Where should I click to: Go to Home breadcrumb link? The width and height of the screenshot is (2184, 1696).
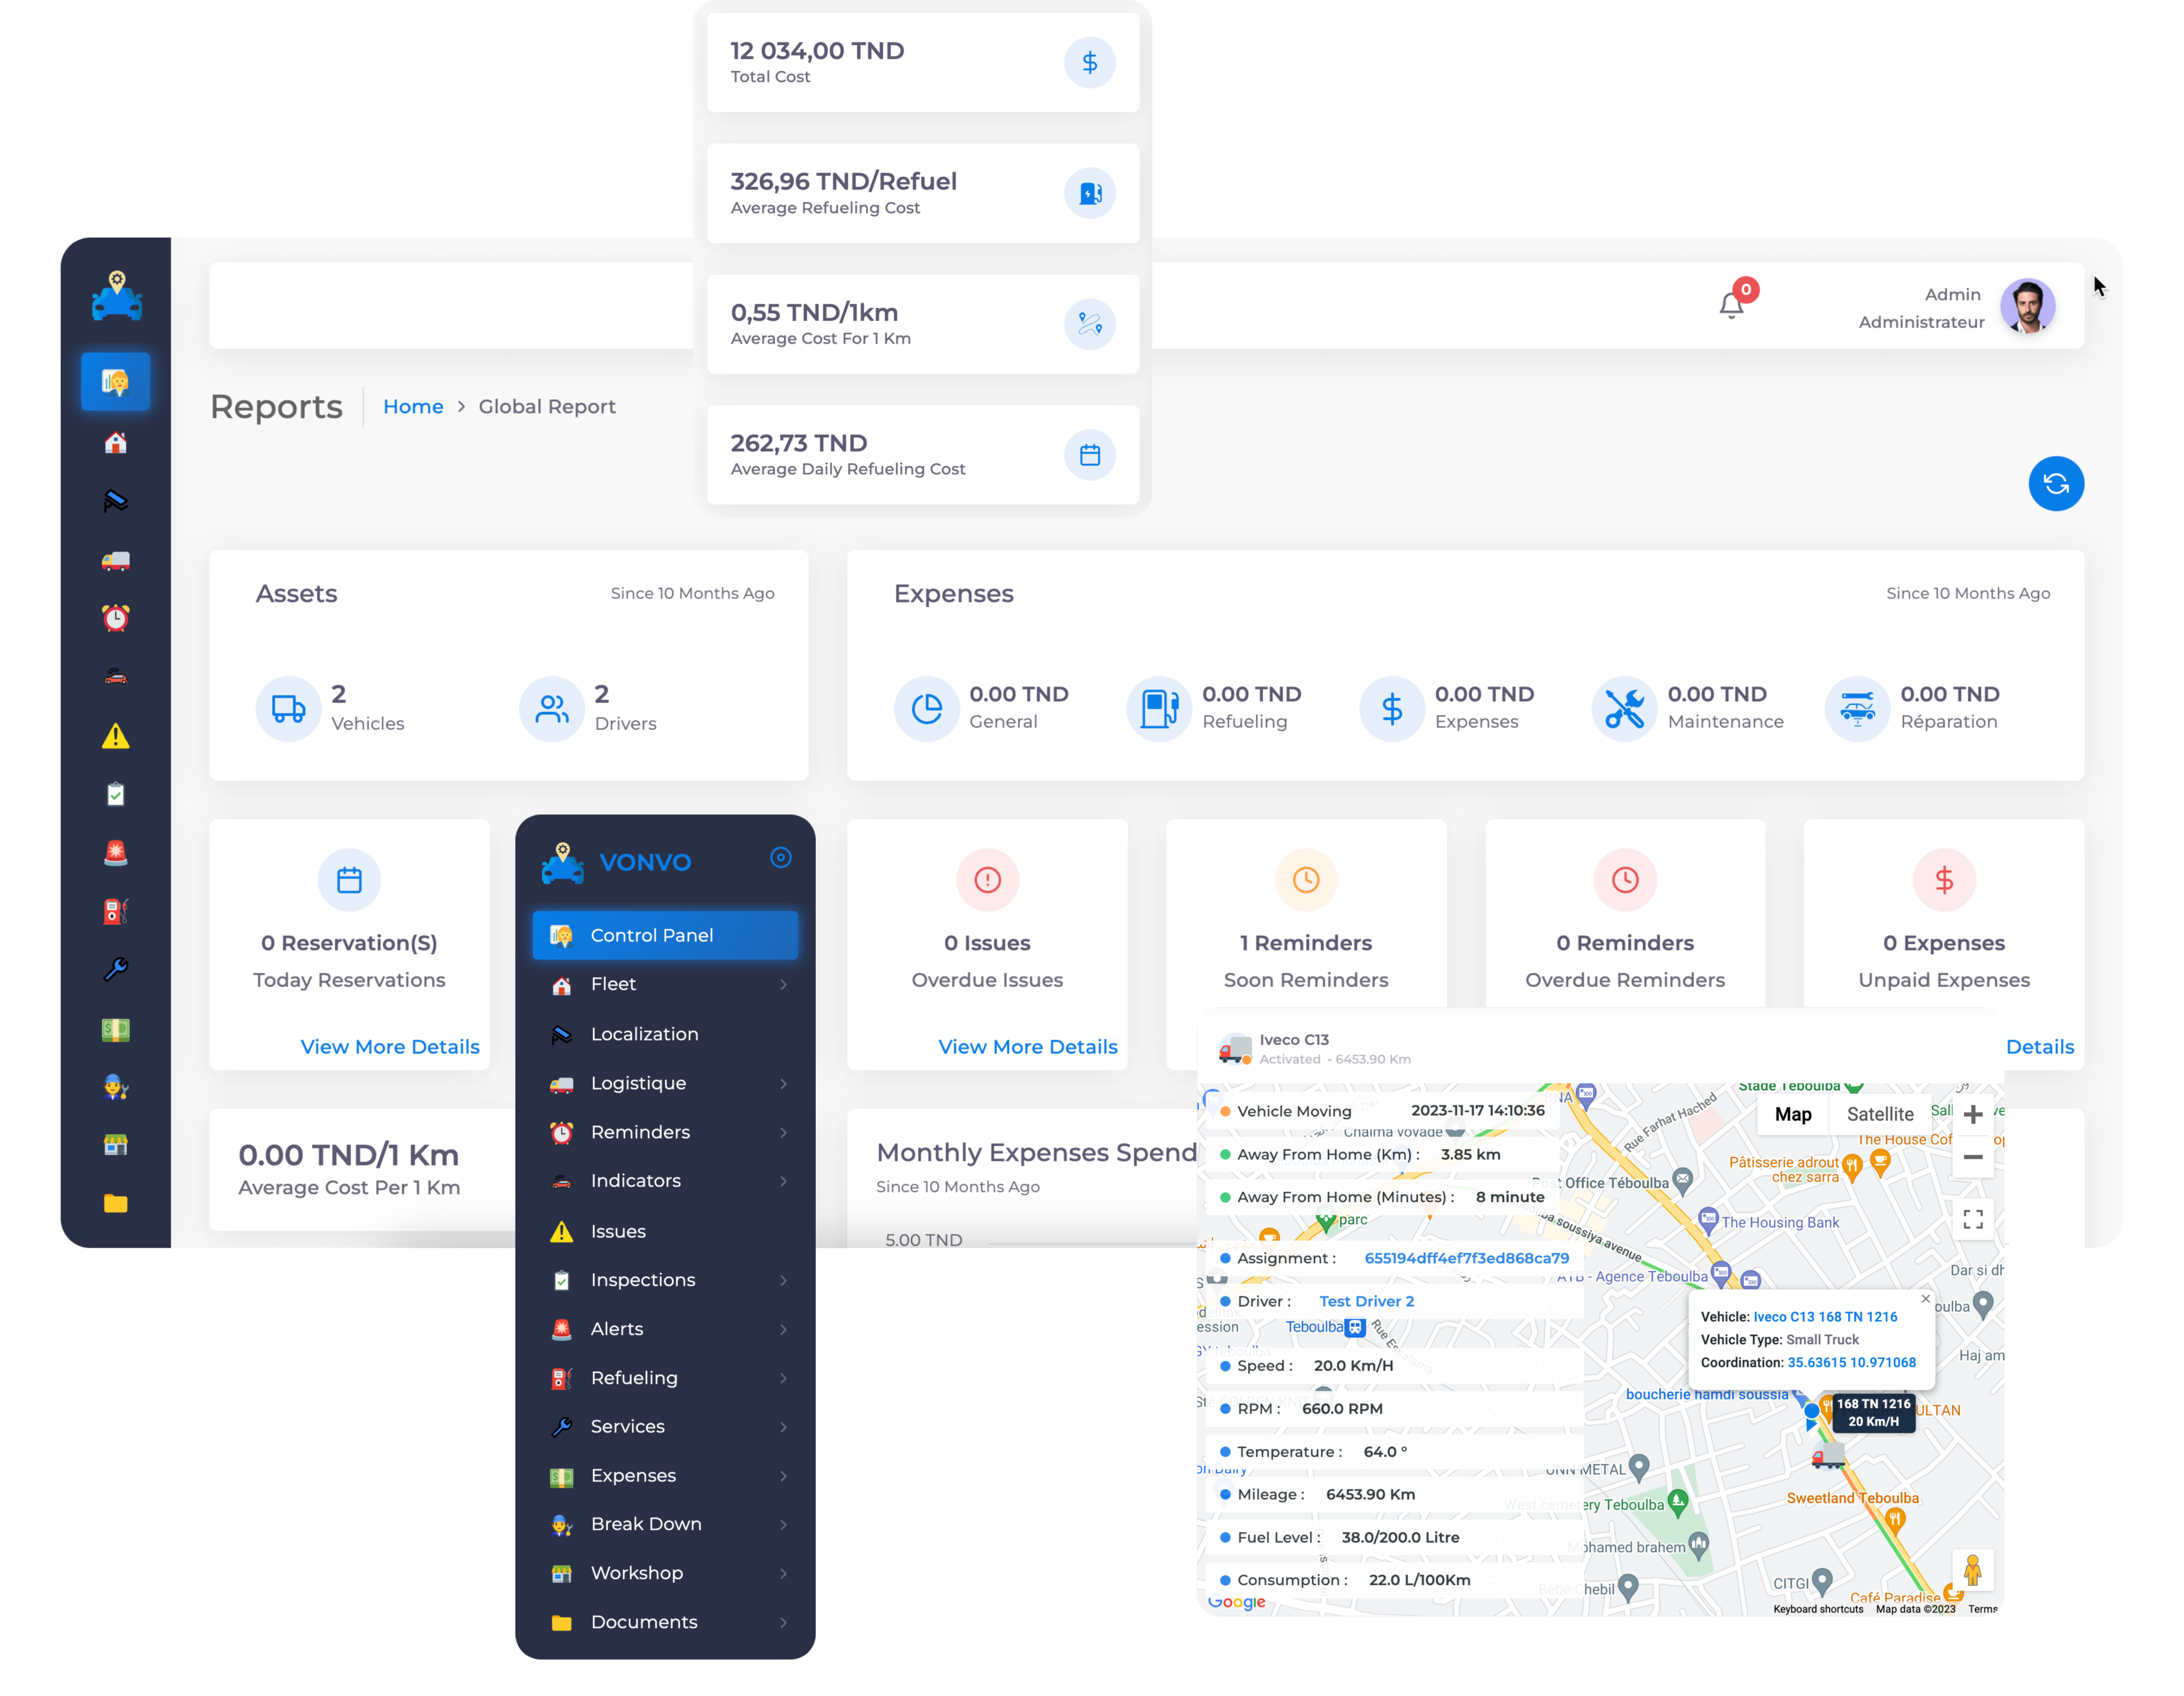(413, 407)
